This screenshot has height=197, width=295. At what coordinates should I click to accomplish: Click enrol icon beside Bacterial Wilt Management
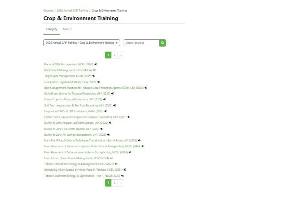(96, 64)
